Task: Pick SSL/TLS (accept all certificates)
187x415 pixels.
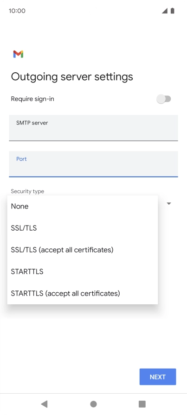Action: [83, 250]
